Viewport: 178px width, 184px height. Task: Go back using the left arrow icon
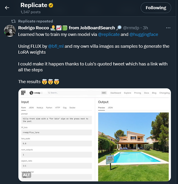click(x=7, y=8)
